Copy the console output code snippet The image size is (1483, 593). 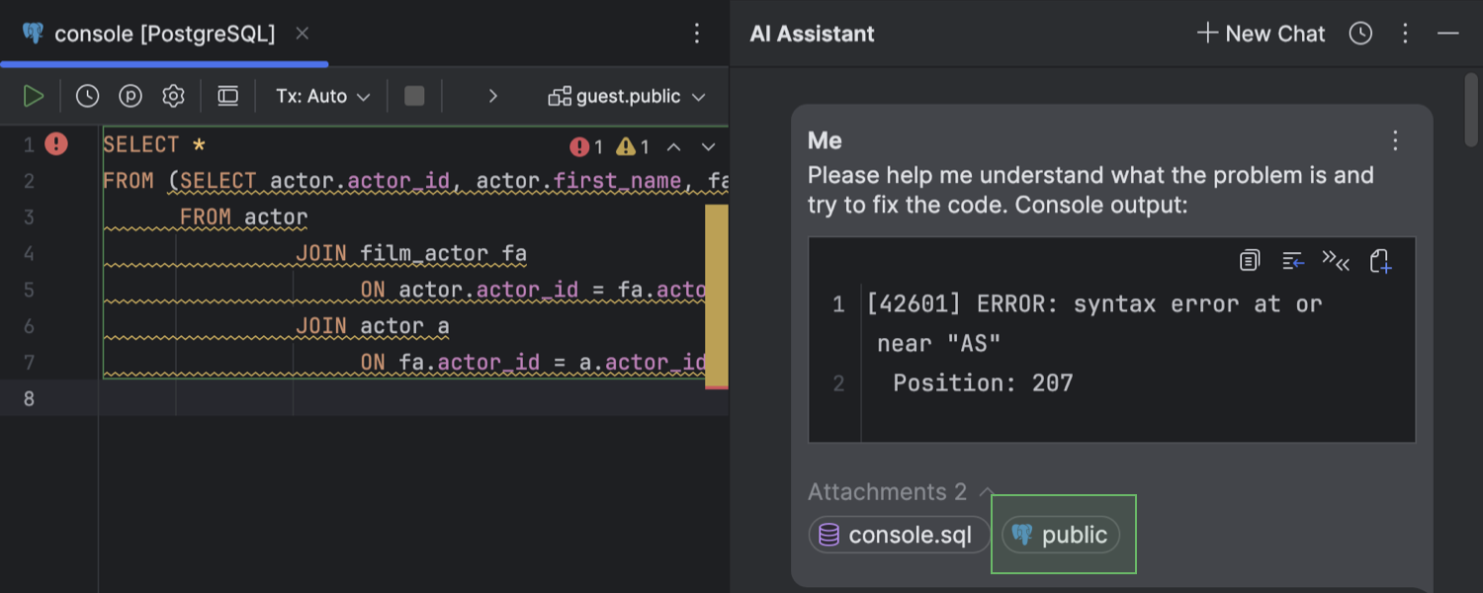click(1250, 261)
